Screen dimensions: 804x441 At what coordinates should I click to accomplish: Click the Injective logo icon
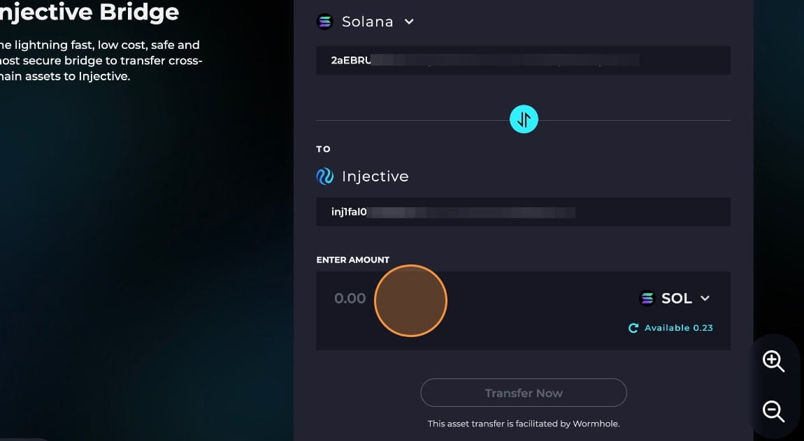click(x=324, y=177)
